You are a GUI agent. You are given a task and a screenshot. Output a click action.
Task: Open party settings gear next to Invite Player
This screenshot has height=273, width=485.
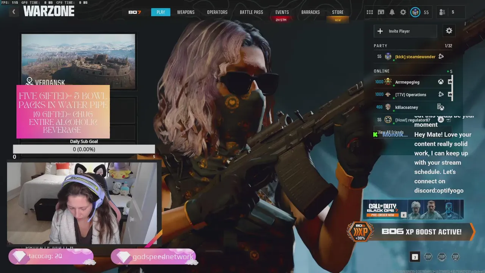pos(449,31)
